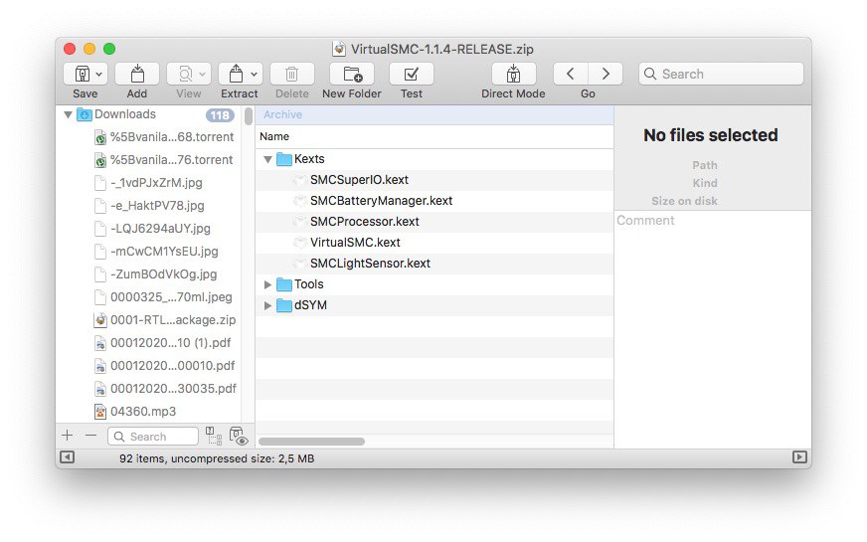Screen dimensions: 867x542
Task: Open the Save options dropdown arrow
Action: pyautogui.click(x=99, y=75)
